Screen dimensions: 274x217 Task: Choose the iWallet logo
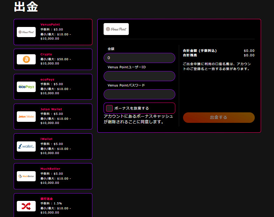pos(26,146)
